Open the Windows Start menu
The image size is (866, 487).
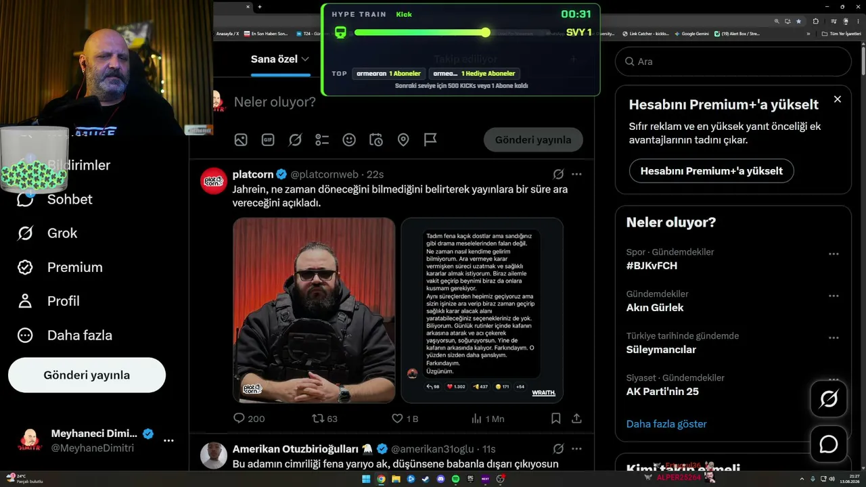(x=366, y=479)
